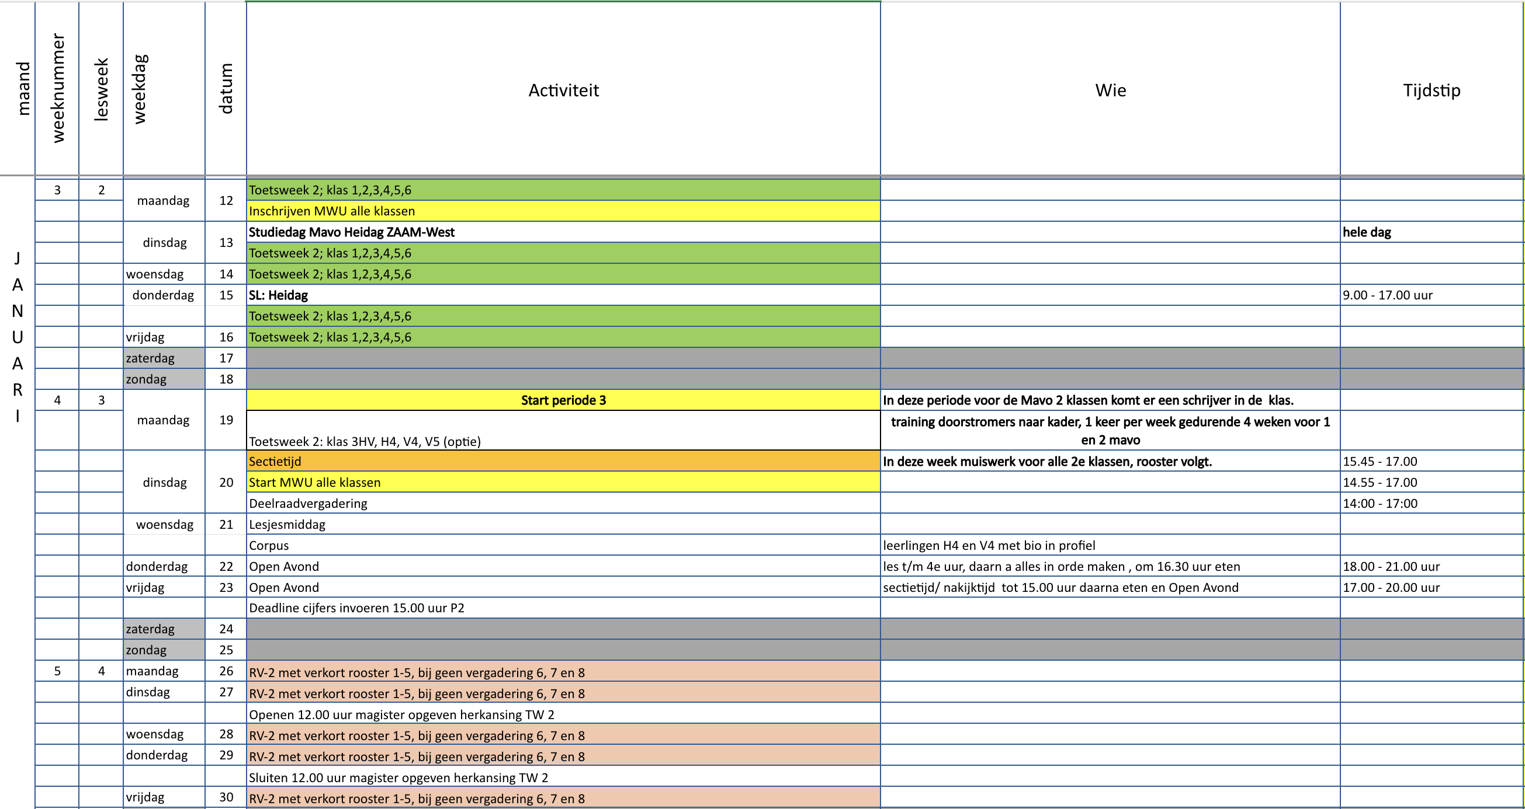Image resolution: width=1525 pixels, height=809 pixels.
Task: Select the yellow Start periode 3 cell
Action: [x=563, y=400]
